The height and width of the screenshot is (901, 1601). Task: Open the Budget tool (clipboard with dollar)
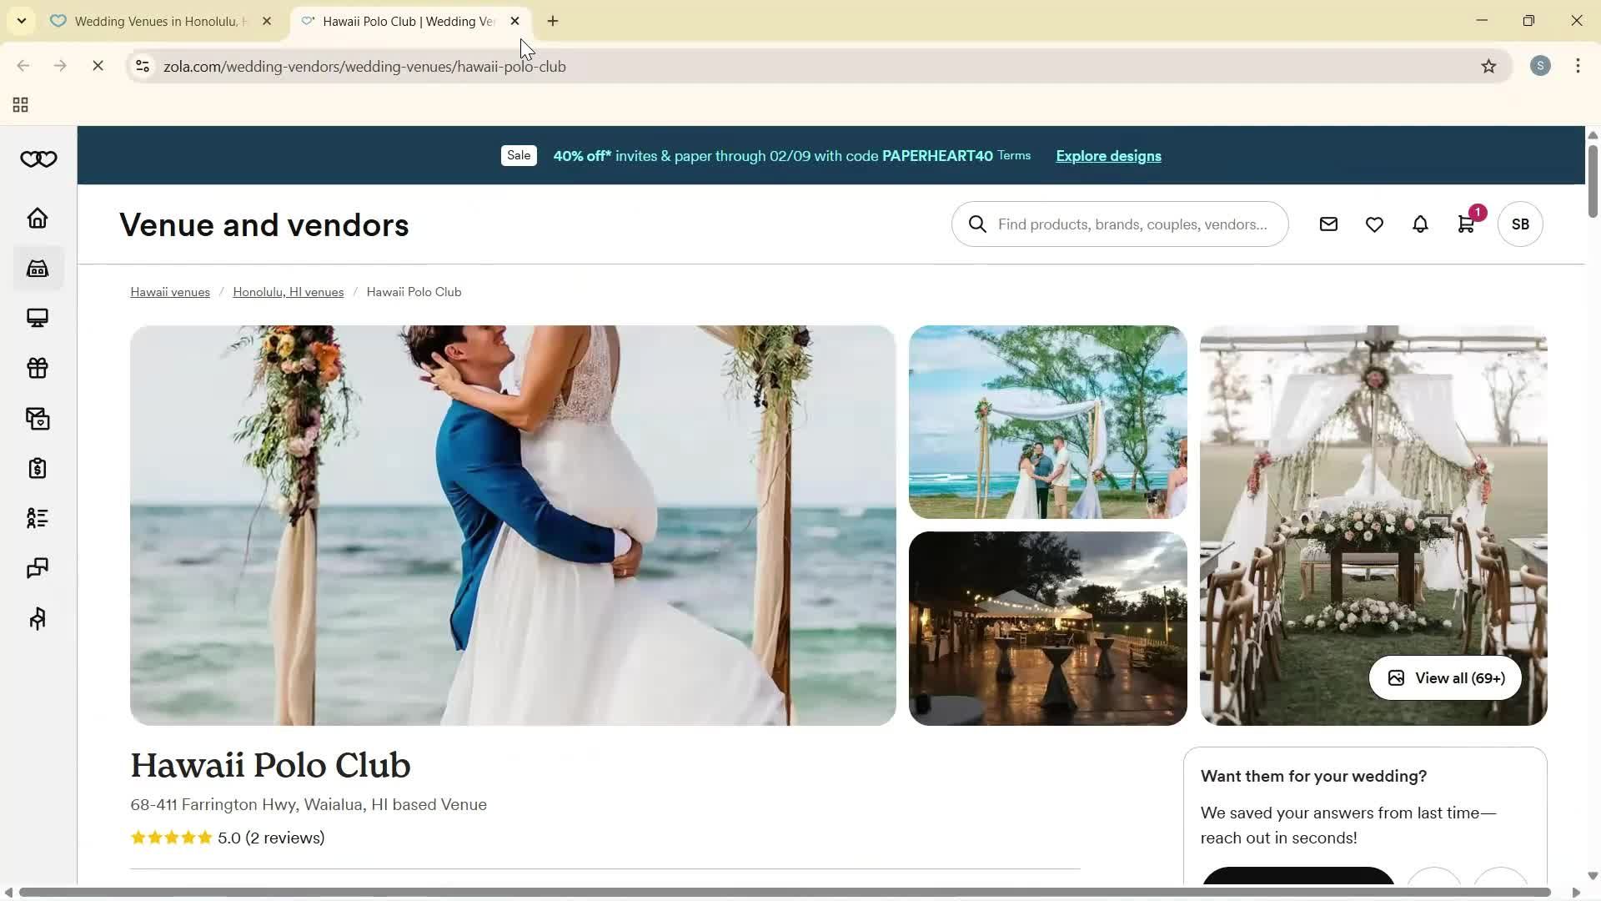pos(37,468)
